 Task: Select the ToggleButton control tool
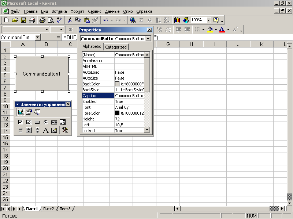click(x=20, y=130)
